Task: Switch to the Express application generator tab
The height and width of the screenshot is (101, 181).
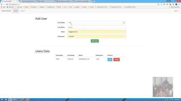Action: pyautogui.click(x=28, y=1)
